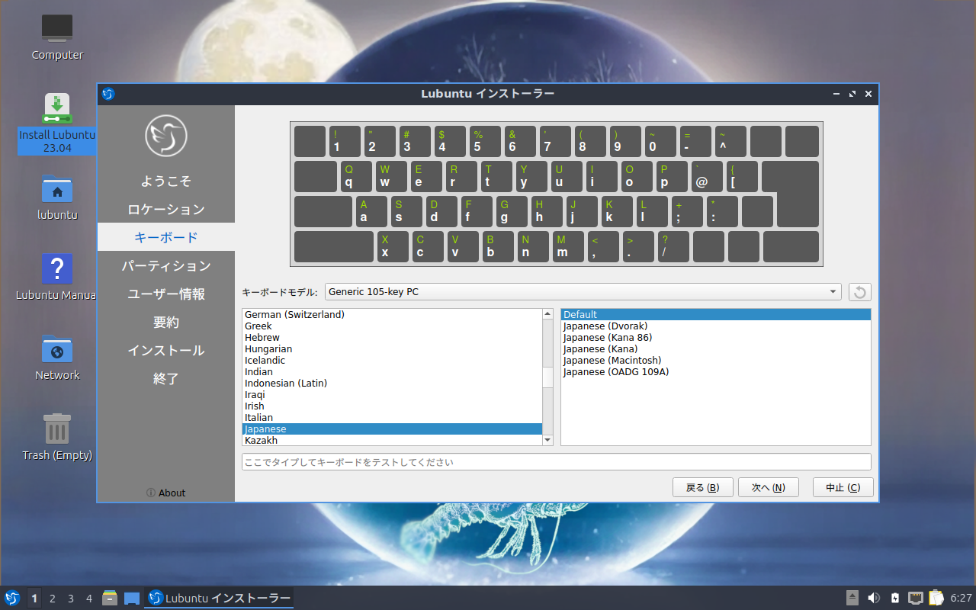Click the パーティション step in the sidebar
976x610 pixels.
pos(166,265)
